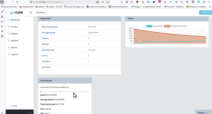
Task: Click the Dashboard gauge icon in sidebar
Action: pos(9,20)
